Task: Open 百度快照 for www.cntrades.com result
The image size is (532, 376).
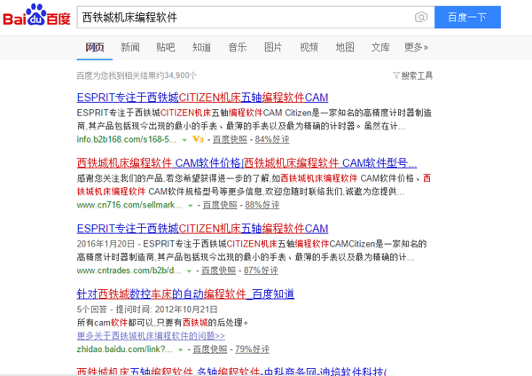Action: tap(218, 270)
